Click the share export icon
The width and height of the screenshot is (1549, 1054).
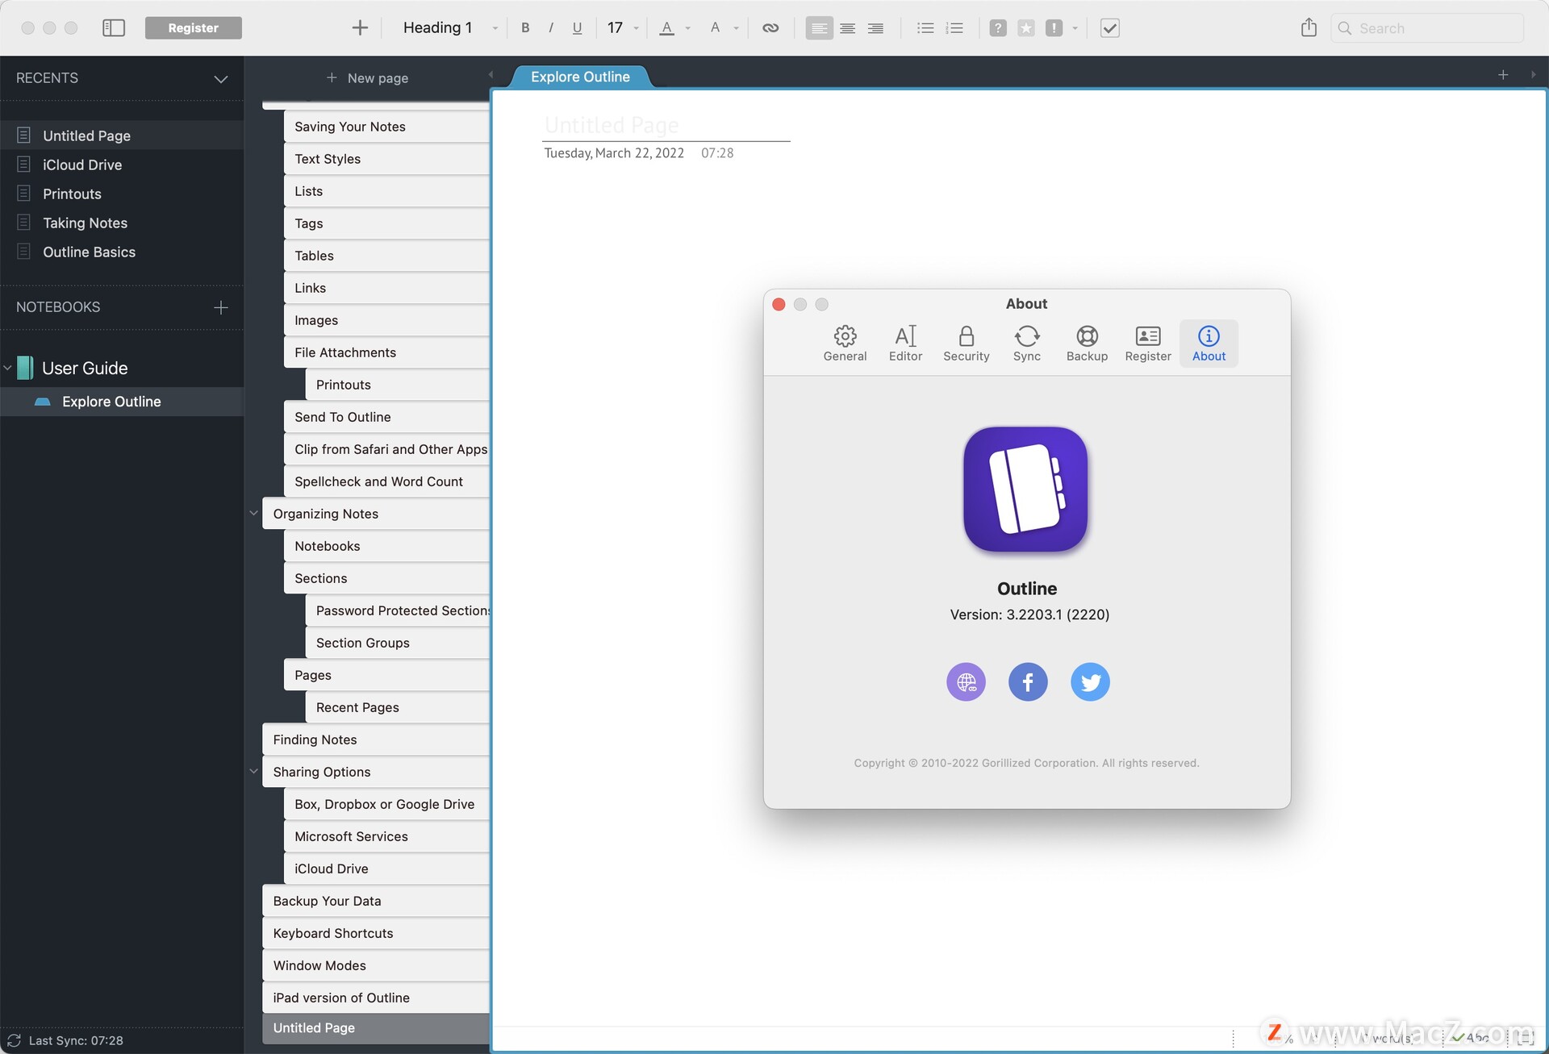point(1309,28)
